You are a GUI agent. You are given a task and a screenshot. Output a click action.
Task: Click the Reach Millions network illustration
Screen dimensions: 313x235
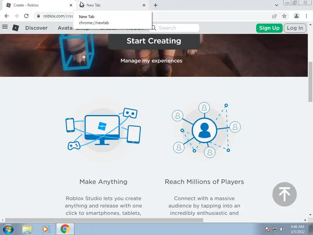coord(206,130)
